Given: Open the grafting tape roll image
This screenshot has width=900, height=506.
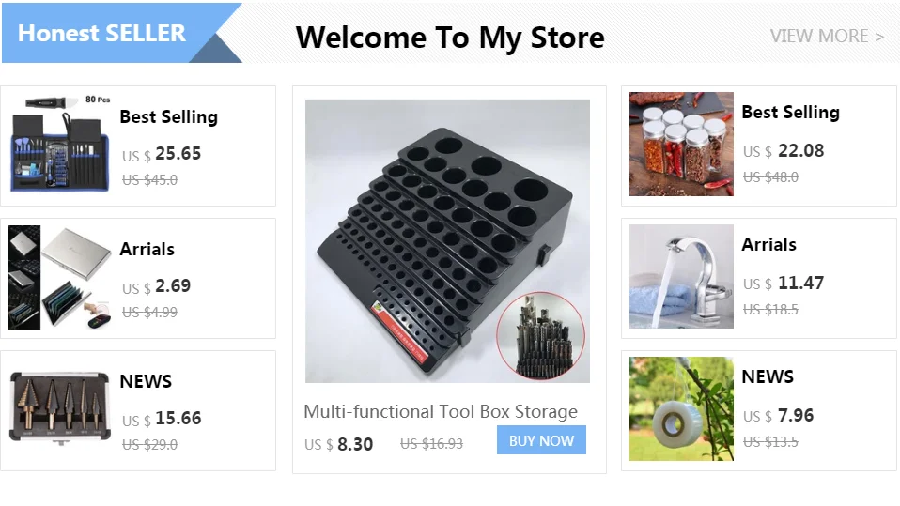Looking at the screenshot, I should point(681,409).
